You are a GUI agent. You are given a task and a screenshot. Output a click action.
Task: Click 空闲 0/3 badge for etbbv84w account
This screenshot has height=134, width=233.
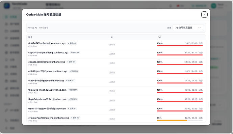[x=71, y=81]
